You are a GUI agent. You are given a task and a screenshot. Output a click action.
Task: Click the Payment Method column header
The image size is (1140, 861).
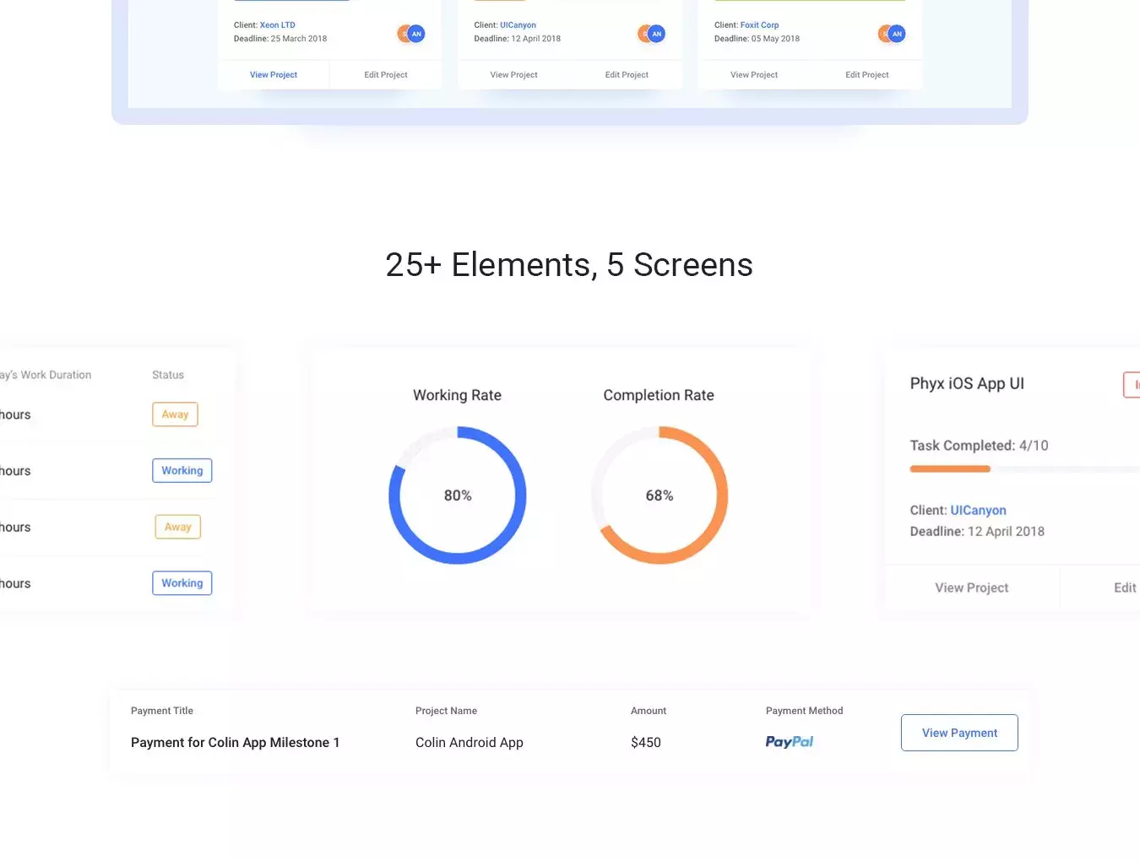804,711
